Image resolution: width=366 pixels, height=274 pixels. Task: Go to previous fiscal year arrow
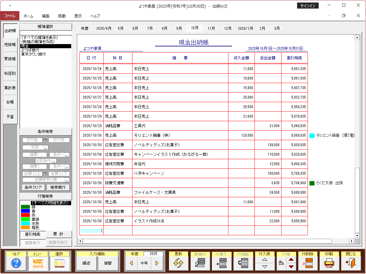131,263
